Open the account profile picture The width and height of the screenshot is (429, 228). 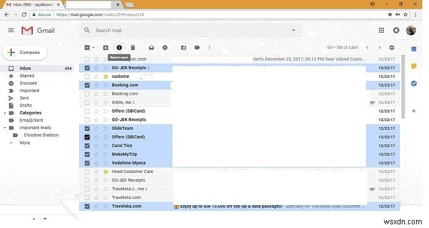coord(411,30)
